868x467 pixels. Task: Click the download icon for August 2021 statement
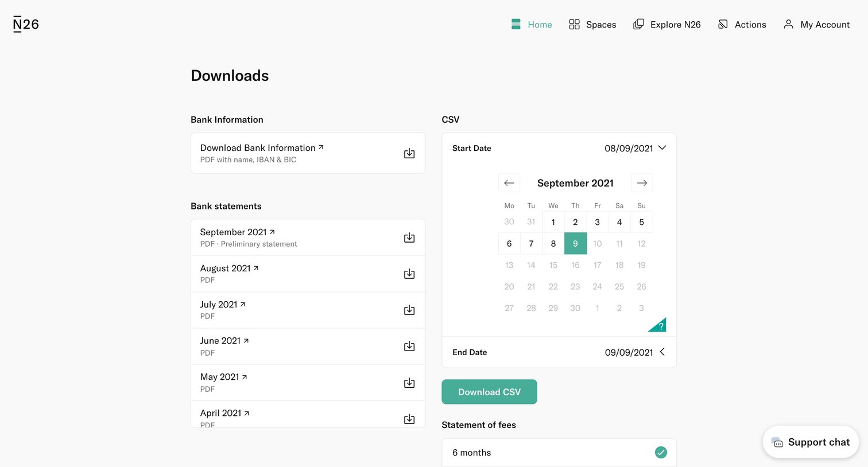(x=409, y=274)
